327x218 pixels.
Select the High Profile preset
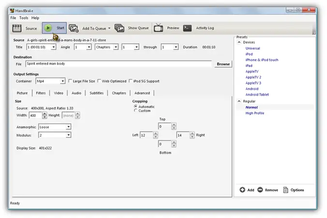254,113
